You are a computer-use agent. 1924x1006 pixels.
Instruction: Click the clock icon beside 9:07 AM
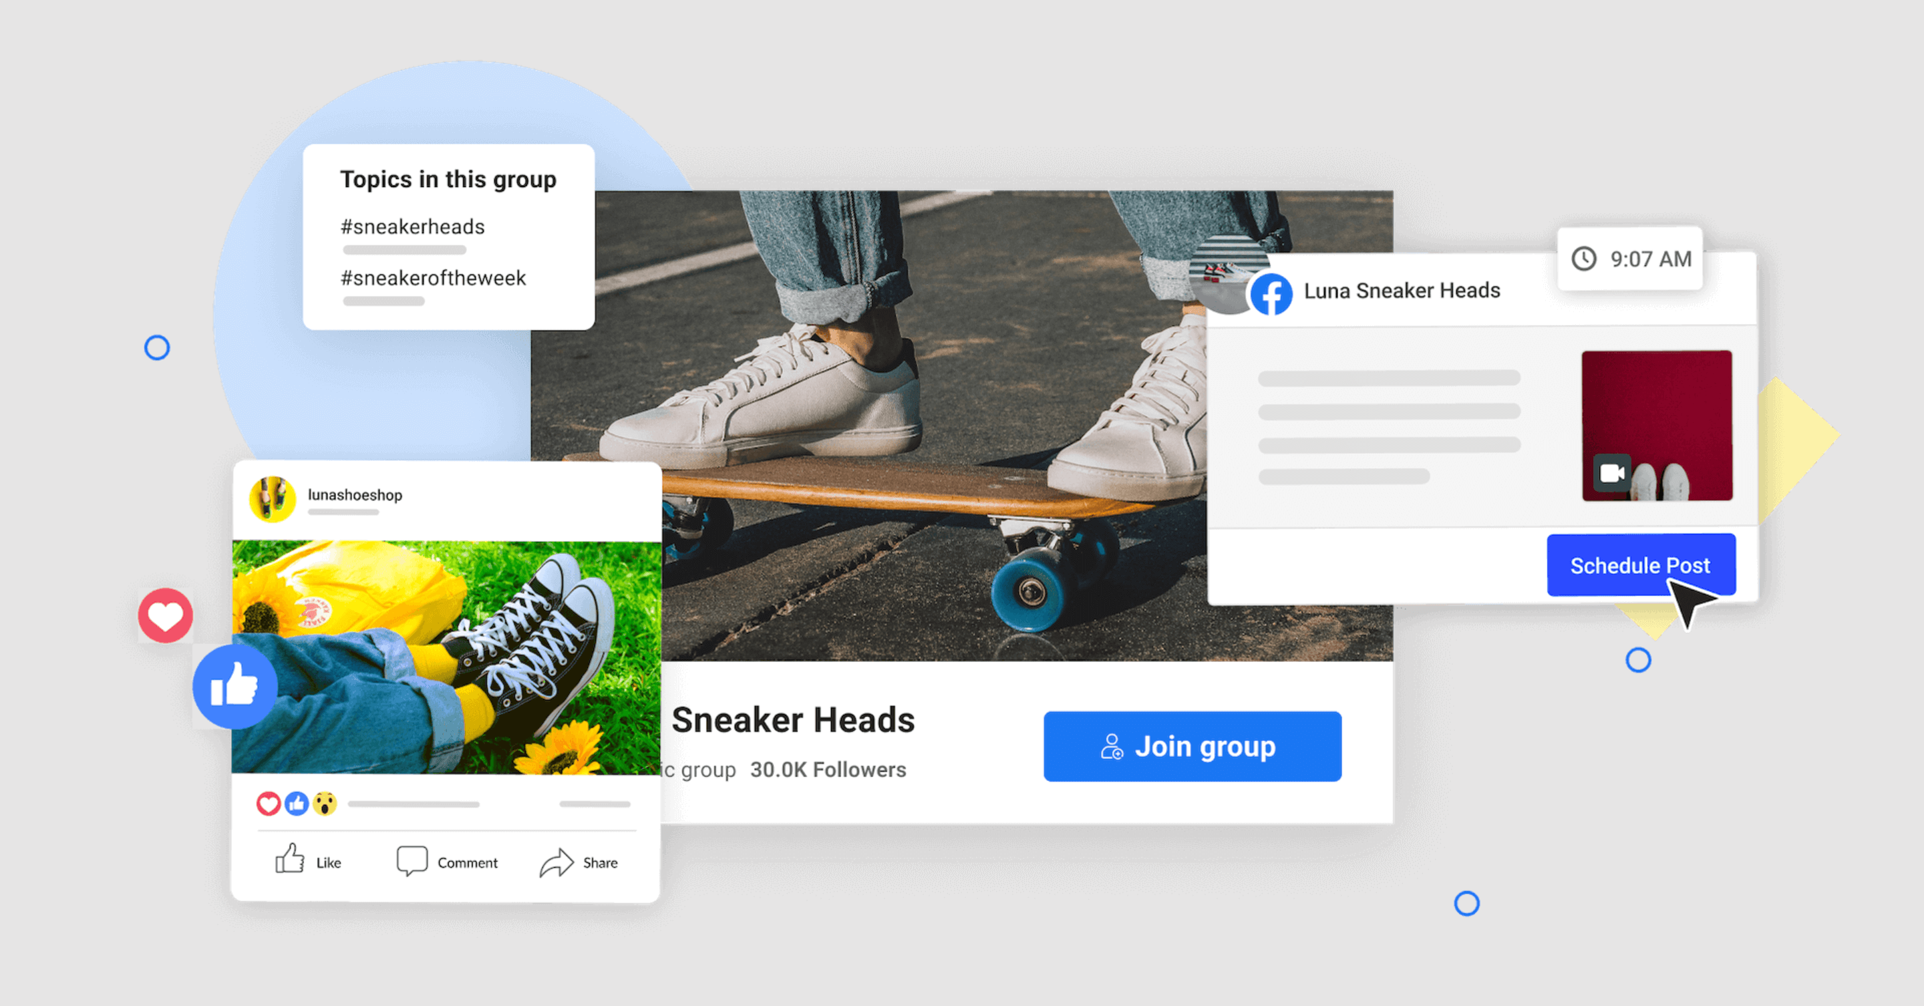1583,259
